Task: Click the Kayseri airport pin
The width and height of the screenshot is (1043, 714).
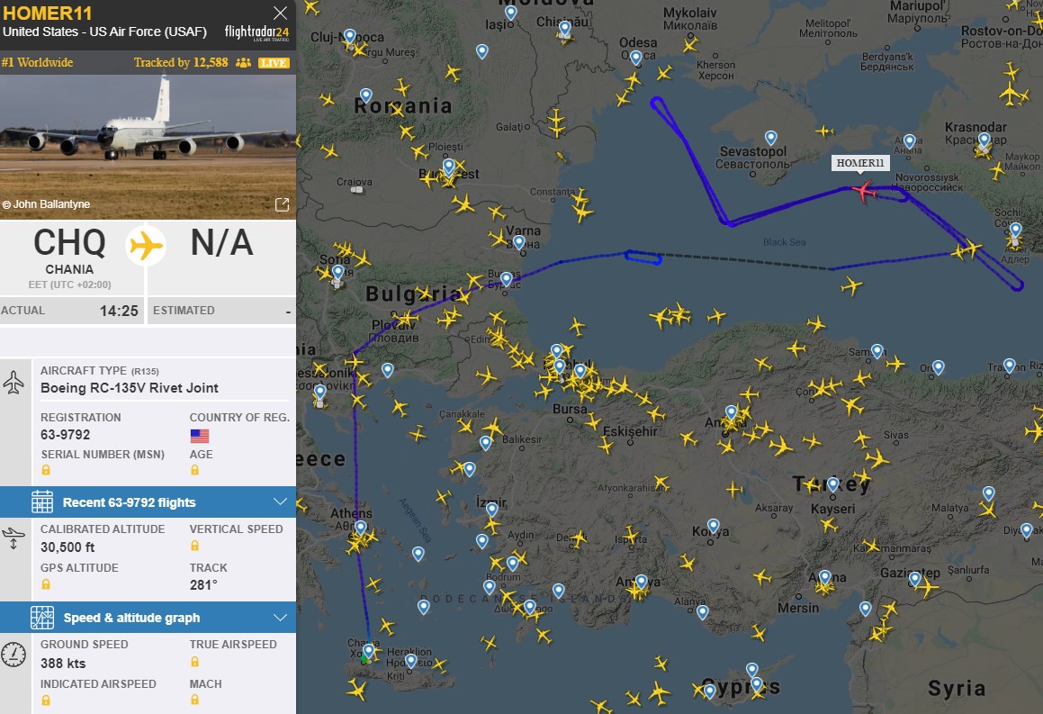Action: click(832, 485)
